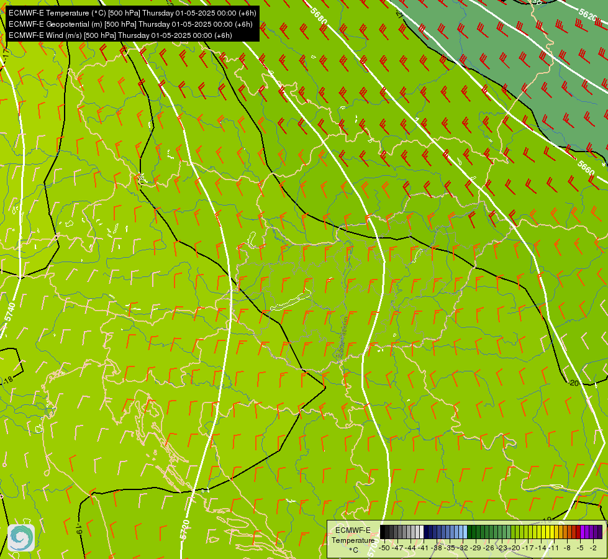Image resolution: width=608 pixels, height=559 pixels.
Task: Click the 5680 geopotential contour label
Action: [x=319, y=16]
